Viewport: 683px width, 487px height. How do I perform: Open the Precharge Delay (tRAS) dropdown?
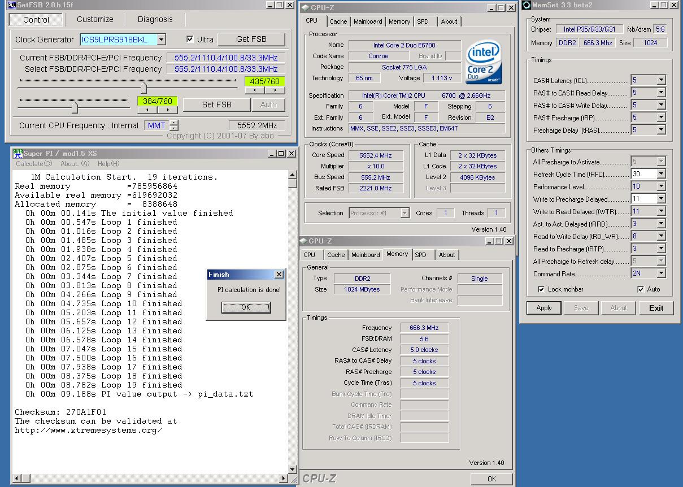tap(661, 130)
